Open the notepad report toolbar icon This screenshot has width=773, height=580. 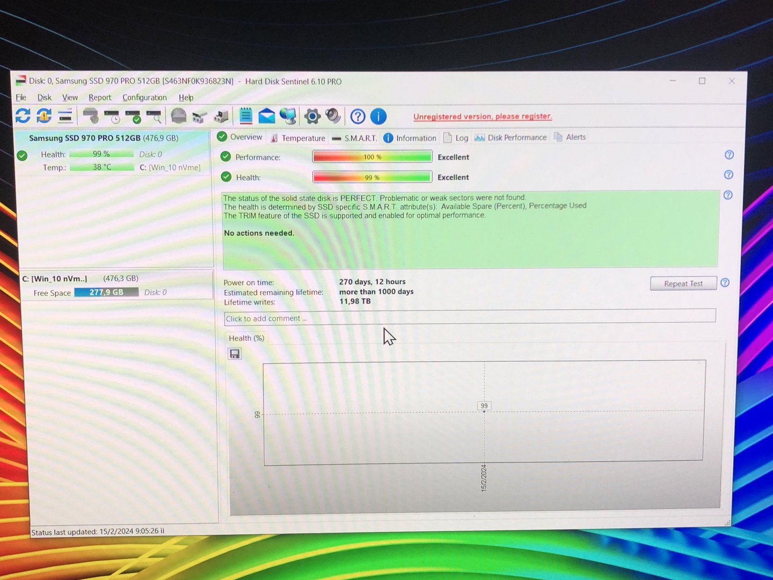click(246, 116)
